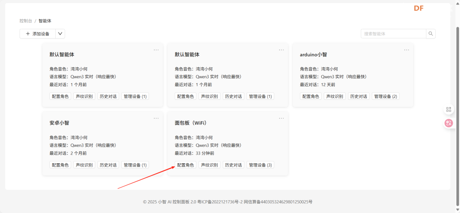Open 配置角色 for 面包板（WiFi）
This screenshot has height=213, width=460.
pos(185,165)
